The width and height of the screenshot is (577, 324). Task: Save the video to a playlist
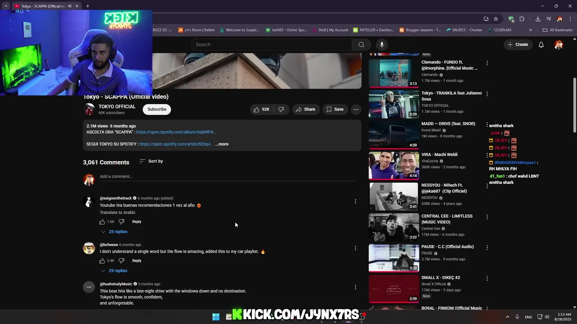[335, 109]
